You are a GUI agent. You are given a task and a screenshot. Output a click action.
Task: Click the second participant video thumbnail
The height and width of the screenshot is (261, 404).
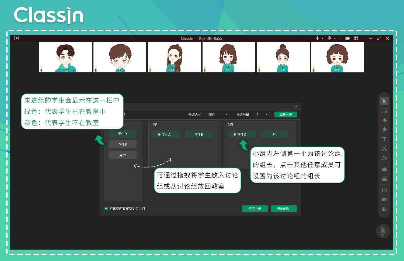(x=120, y=57)
